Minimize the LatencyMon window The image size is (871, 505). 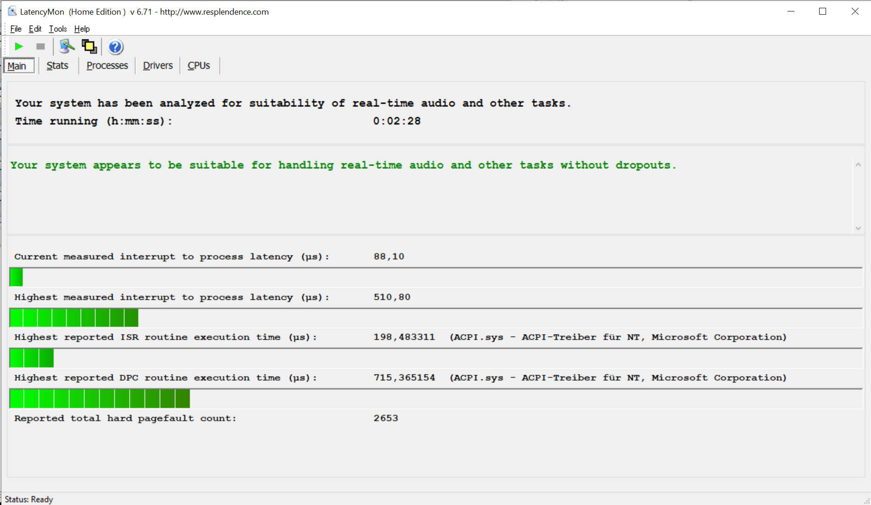(791, 11)
